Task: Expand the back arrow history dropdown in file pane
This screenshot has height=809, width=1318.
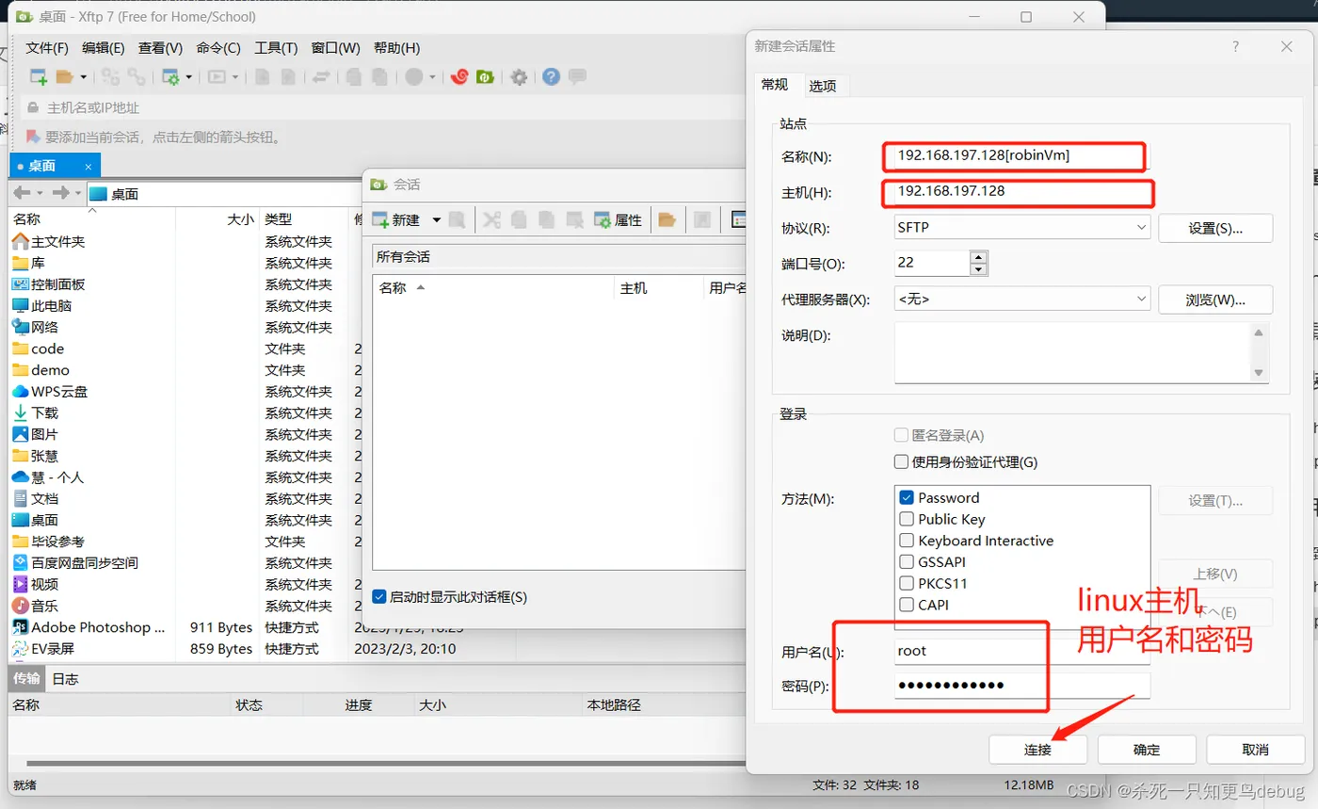Action: point(39,193)
